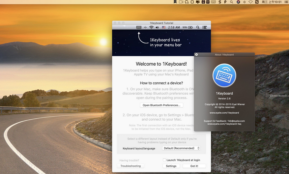The image size is (289, 174).
Task: Open the chat bubbles icon in the menu bar
Action: [x=187, y=2]
